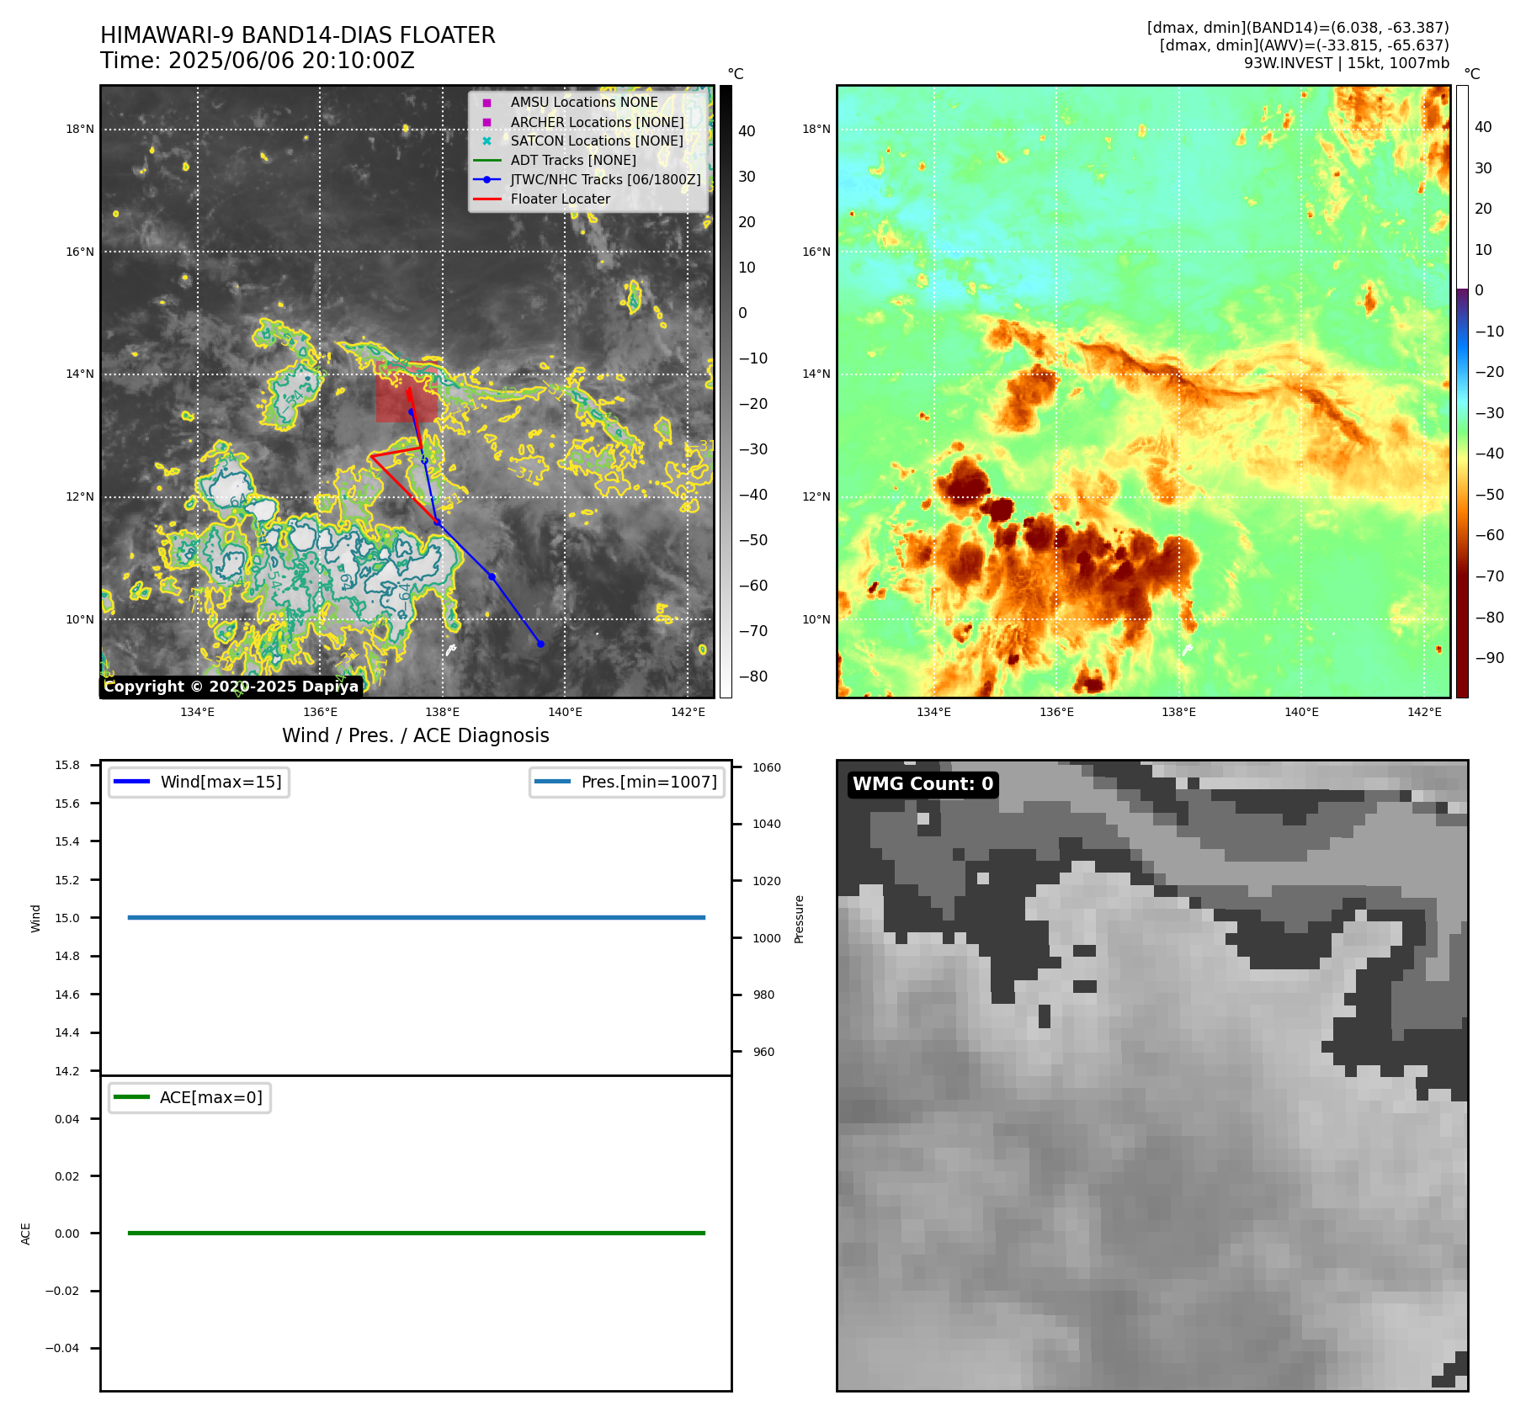Screen dimensions: 1526x1422
Task: Click the blue dotted-line sample beside JTWC/NHC Tracks
Action: (487, 179)
